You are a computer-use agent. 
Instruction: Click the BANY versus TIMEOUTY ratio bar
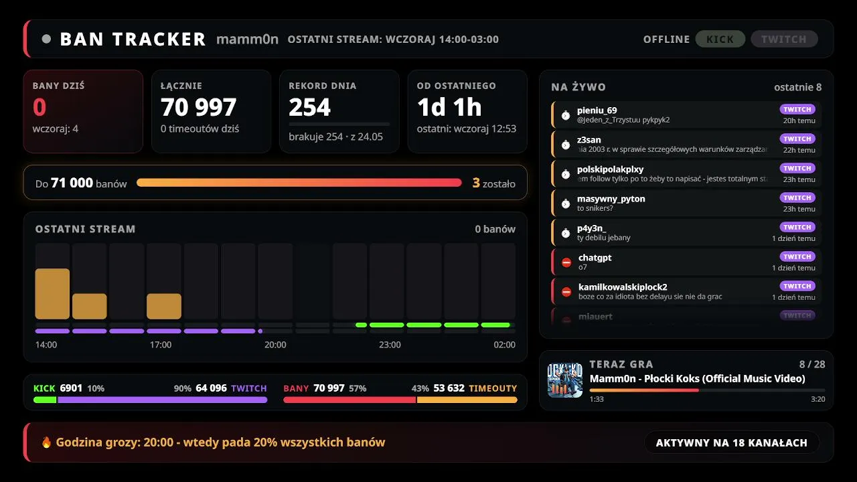pos(400,400)
